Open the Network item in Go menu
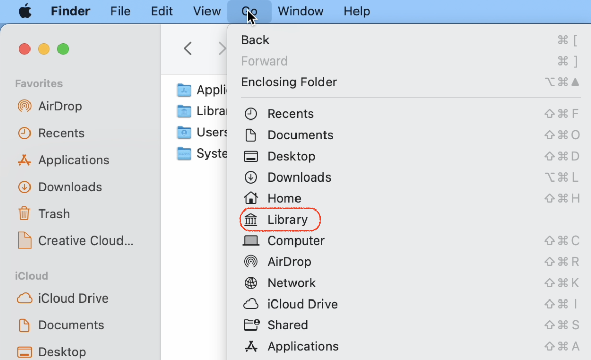591x360 pixels. [291, 283]
